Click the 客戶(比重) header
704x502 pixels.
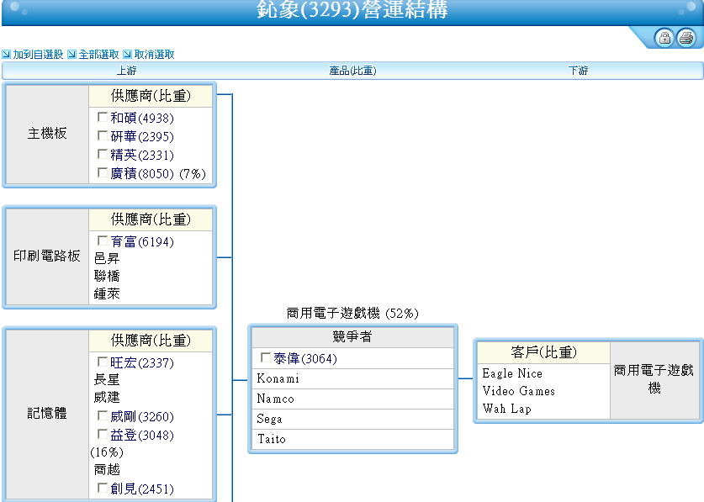click(543, 352)
